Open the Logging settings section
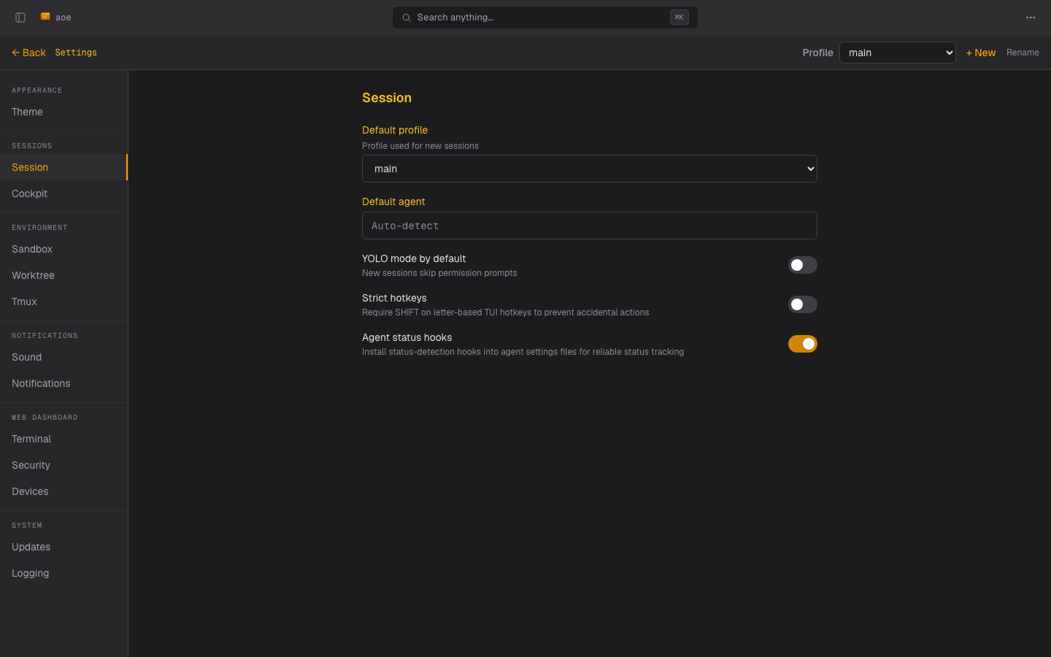 pyautogui.click(x=63, y=573)
